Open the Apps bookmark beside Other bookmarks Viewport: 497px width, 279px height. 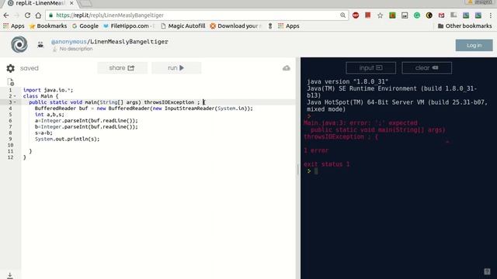pos(288,26)
